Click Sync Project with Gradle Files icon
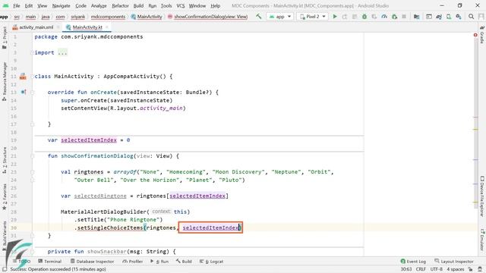 (x=439, y=17)
